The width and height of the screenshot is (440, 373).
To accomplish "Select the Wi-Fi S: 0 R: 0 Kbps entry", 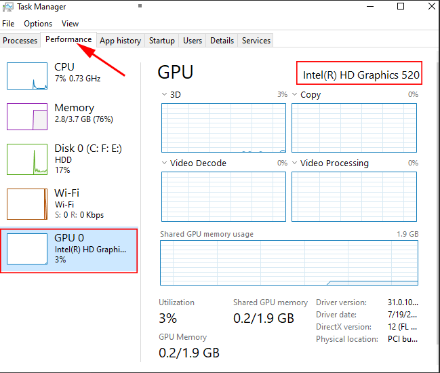I will [69, 203].
